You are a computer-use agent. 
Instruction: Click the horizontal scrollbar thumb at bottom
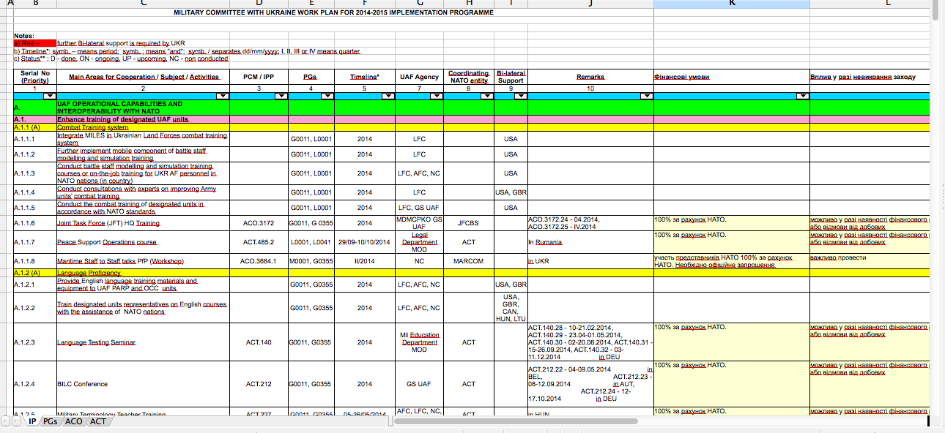tap(928, 421)
